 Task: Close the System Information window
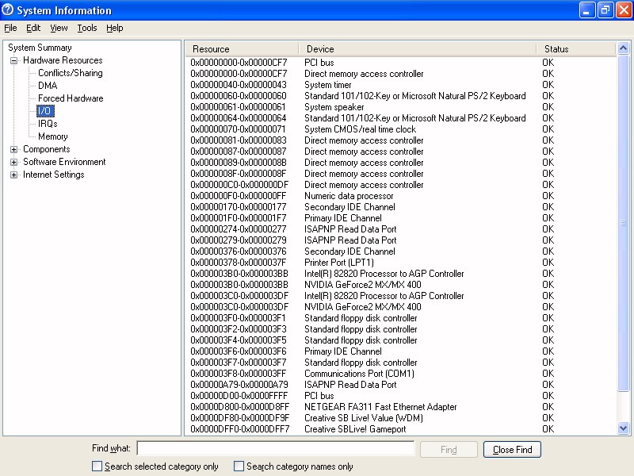(624, 10)
